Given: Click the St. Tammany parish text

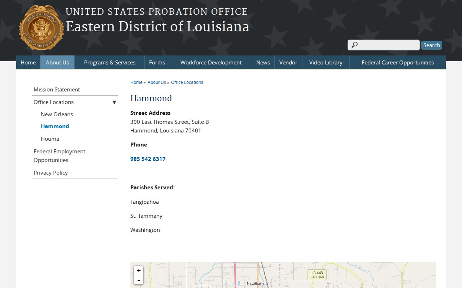Looking at the screenshot, I should 146,216.
